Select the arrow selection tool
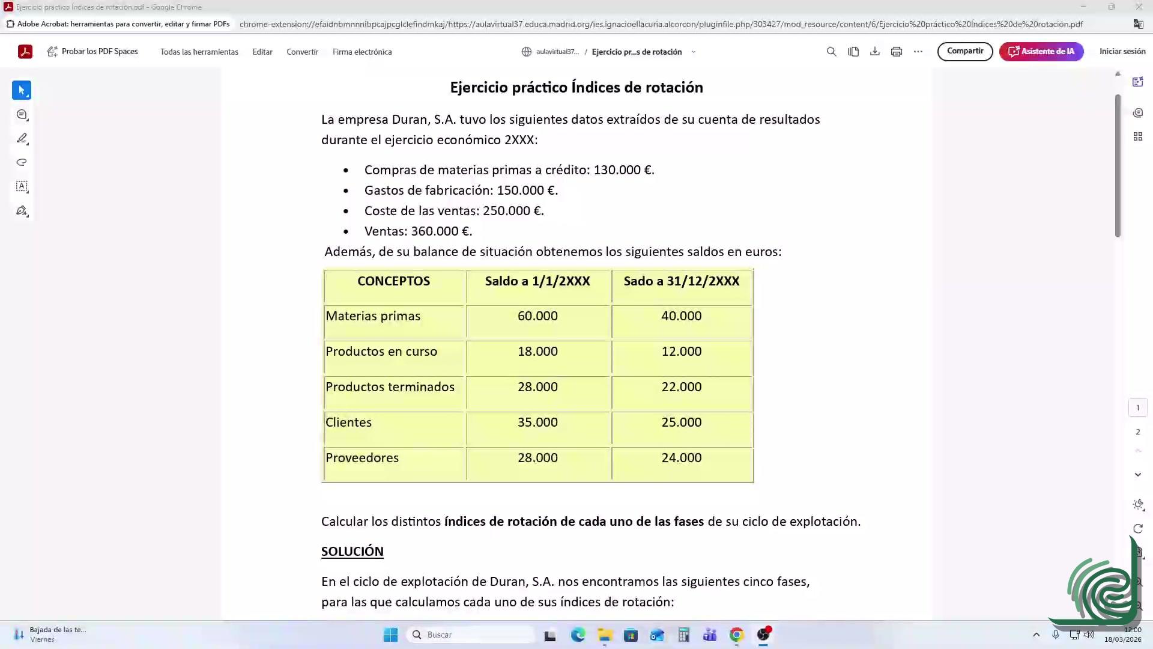The width and height of the screenshot is (1153, 649). click(x=22, y=90)
